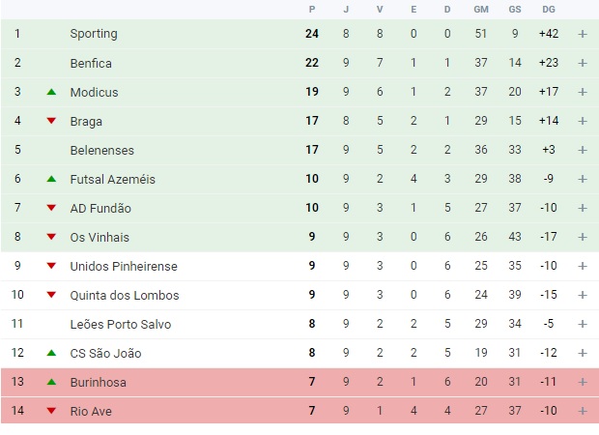Click the red down arrow beside Os Vinhais

[51, 238]
